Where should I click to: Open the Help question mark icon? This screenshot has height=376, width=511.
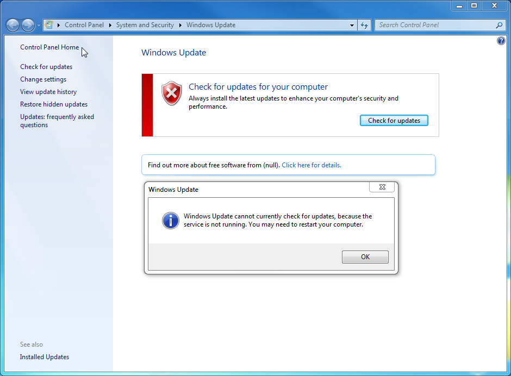[501, 41]
